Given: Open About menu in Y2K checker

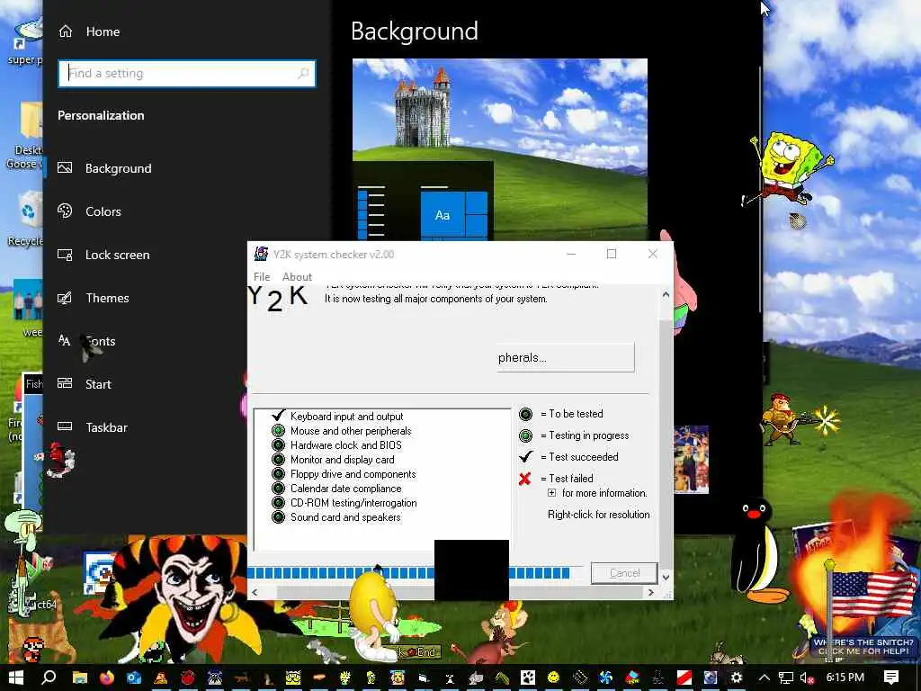Looking at the screenshot, I should click(x=297, y=277).
